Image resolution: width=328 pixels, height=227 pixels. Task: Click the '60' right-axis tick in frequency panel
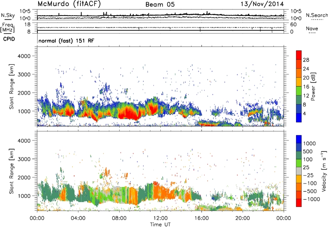(293, 25)
